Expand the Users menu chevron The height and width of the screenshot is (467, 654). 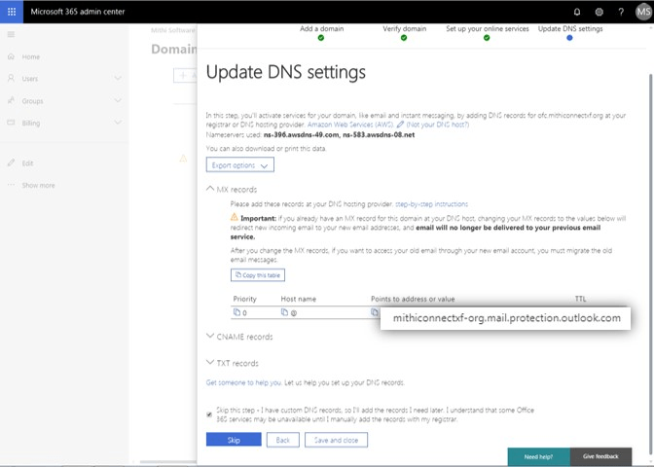(118, 78)
